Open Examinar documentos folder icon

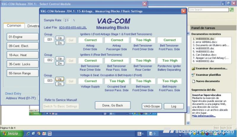coord(193,68)
